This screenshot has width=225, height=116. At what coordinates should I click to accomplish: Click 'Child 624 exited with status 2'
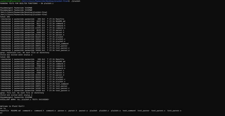tap(16, 95)
